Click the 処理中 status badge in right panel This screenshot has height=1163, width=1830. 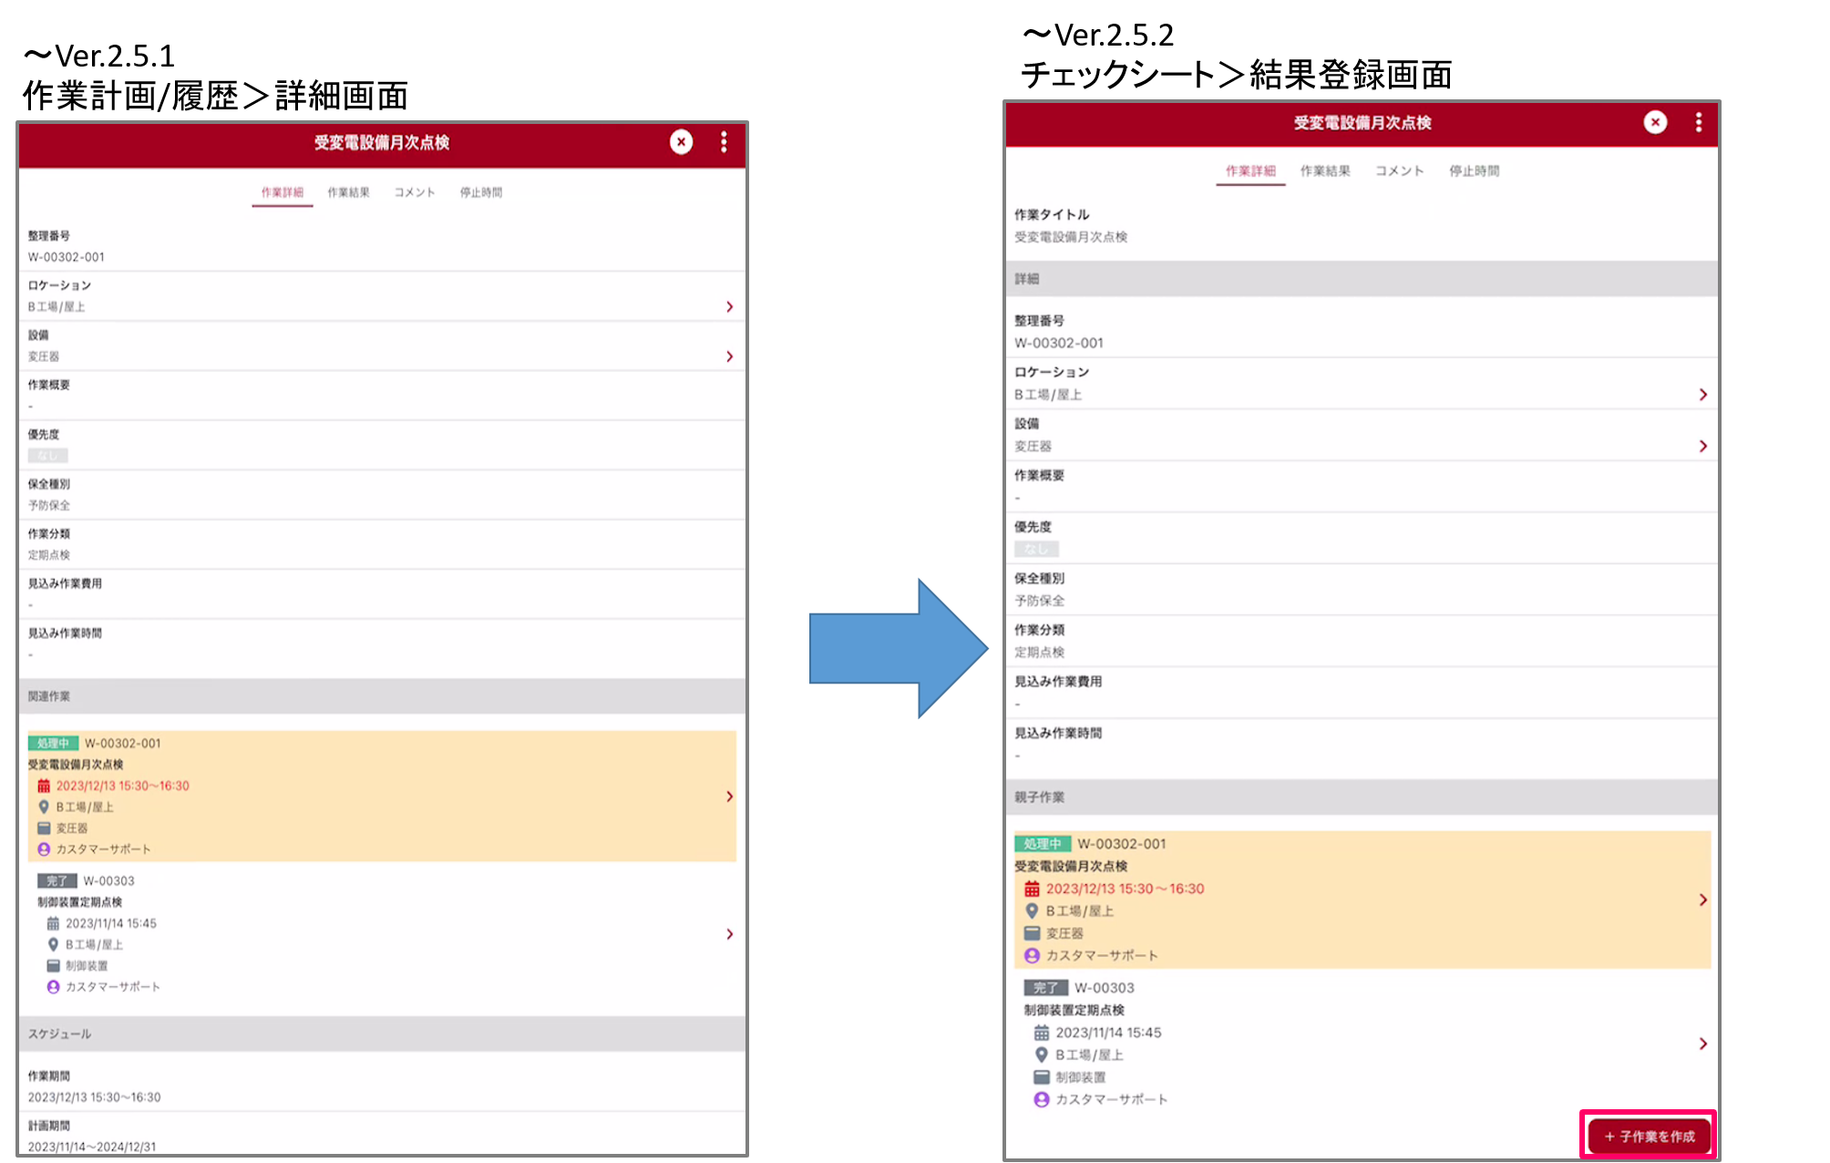[x=1043, y=844]
